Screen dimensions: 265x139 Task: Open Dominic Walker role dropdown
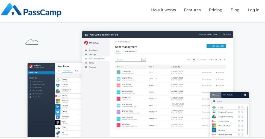pyautogui.click(x=153, y=92)
